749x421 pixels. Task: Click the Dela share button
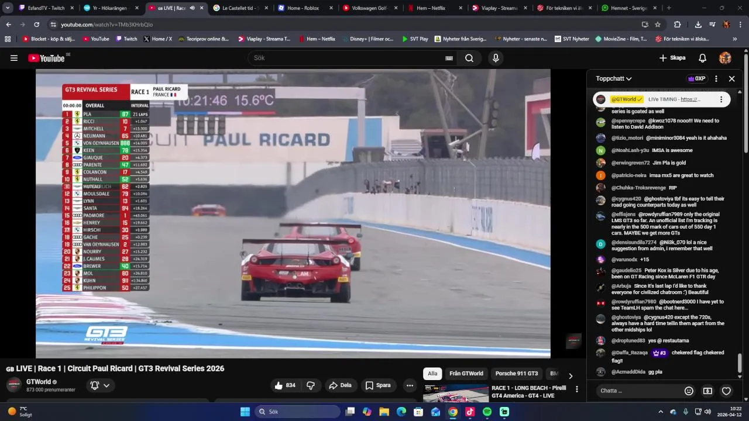pos(340,385)
